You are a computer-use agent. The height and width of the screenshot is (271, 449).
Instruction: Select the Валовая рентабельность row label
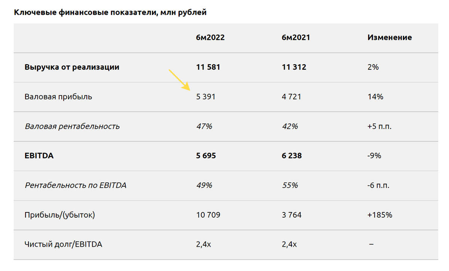(72, 126)
